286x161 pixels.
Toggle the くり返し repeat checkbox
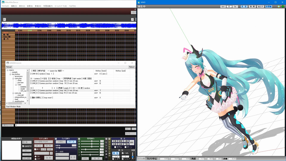[x=122, y=153]
